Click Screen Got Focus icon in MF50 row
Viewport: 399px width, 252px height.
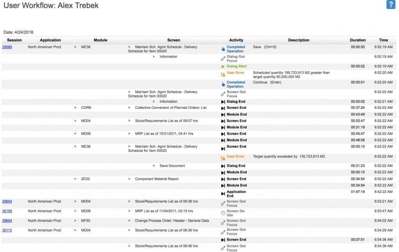click(x=223, y=222)
